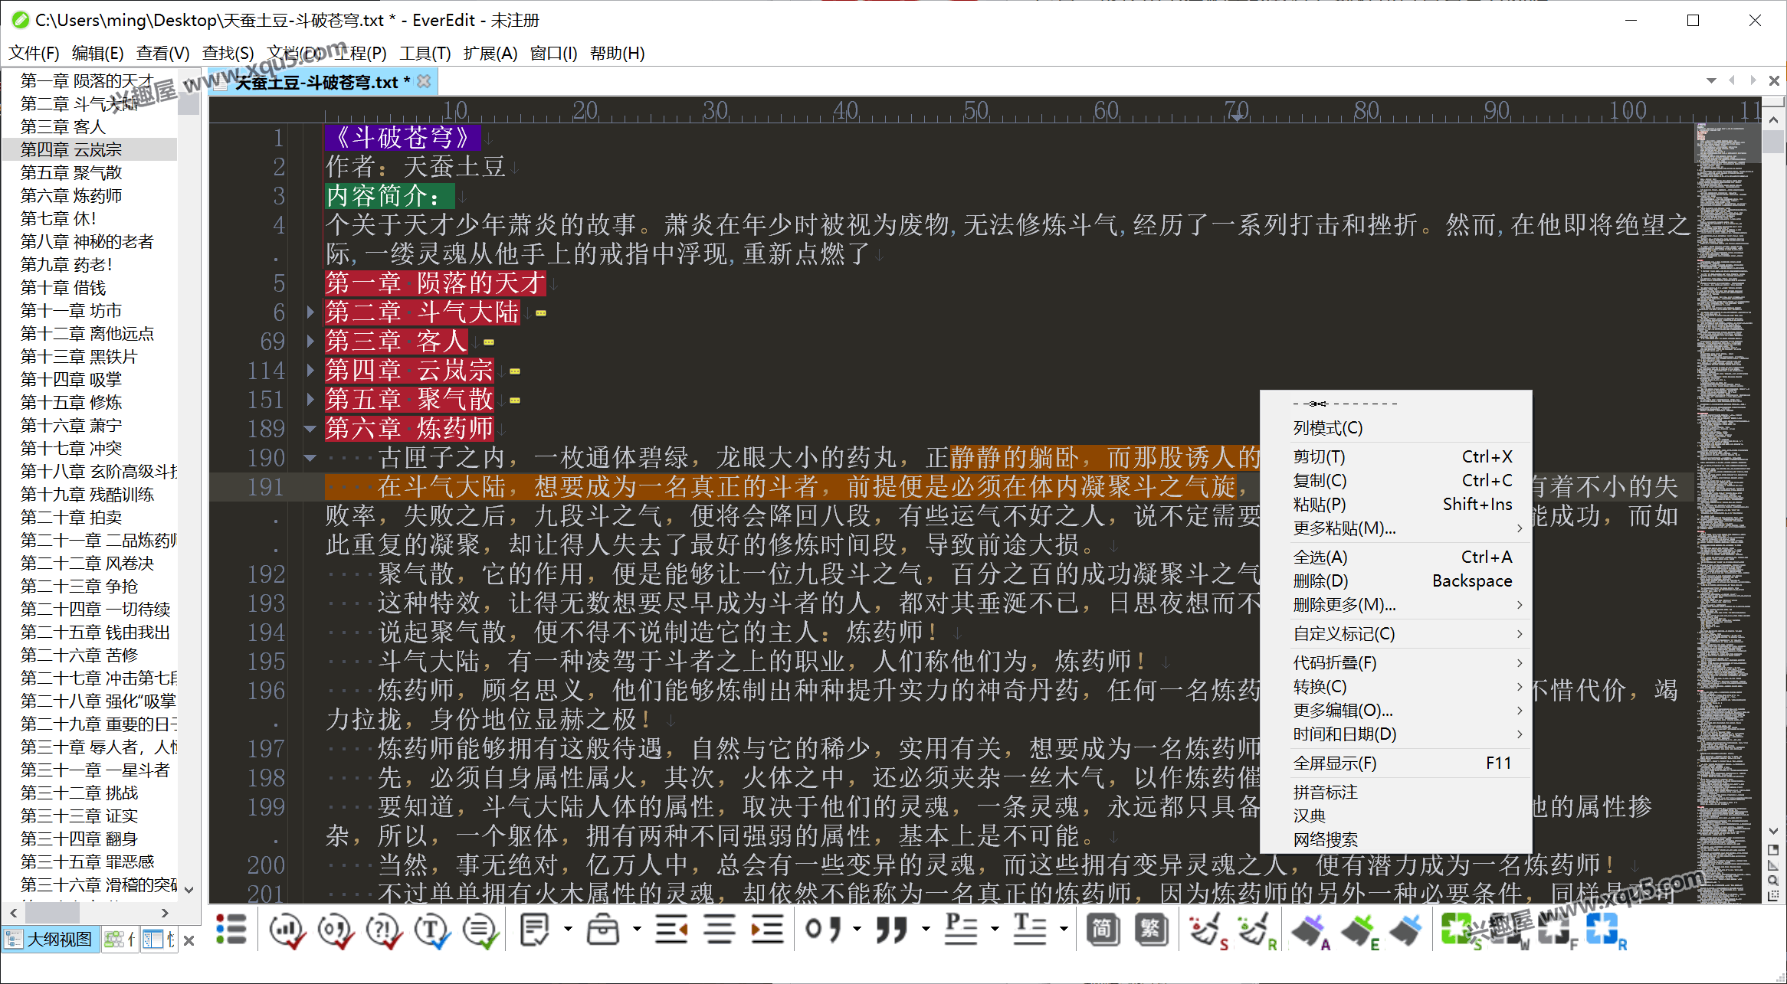The width and height of the screenshot is (1787, 984).
Task: Click the gray arrows F icon
Action: pos(1558,931)
